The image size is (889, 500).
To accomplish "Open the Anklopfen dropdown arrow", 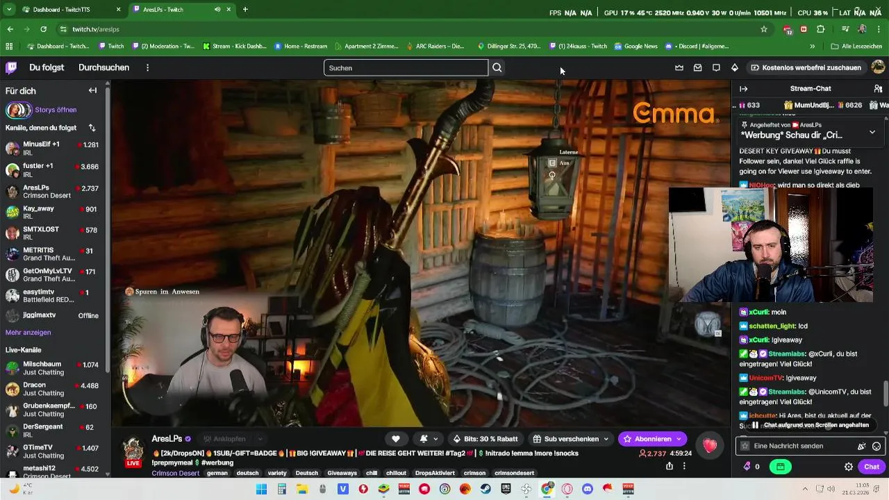I will coord(260,439).
